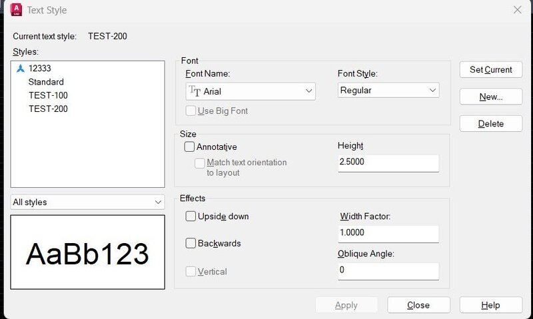Select the TEST-100 style in list

coord(48,95)
